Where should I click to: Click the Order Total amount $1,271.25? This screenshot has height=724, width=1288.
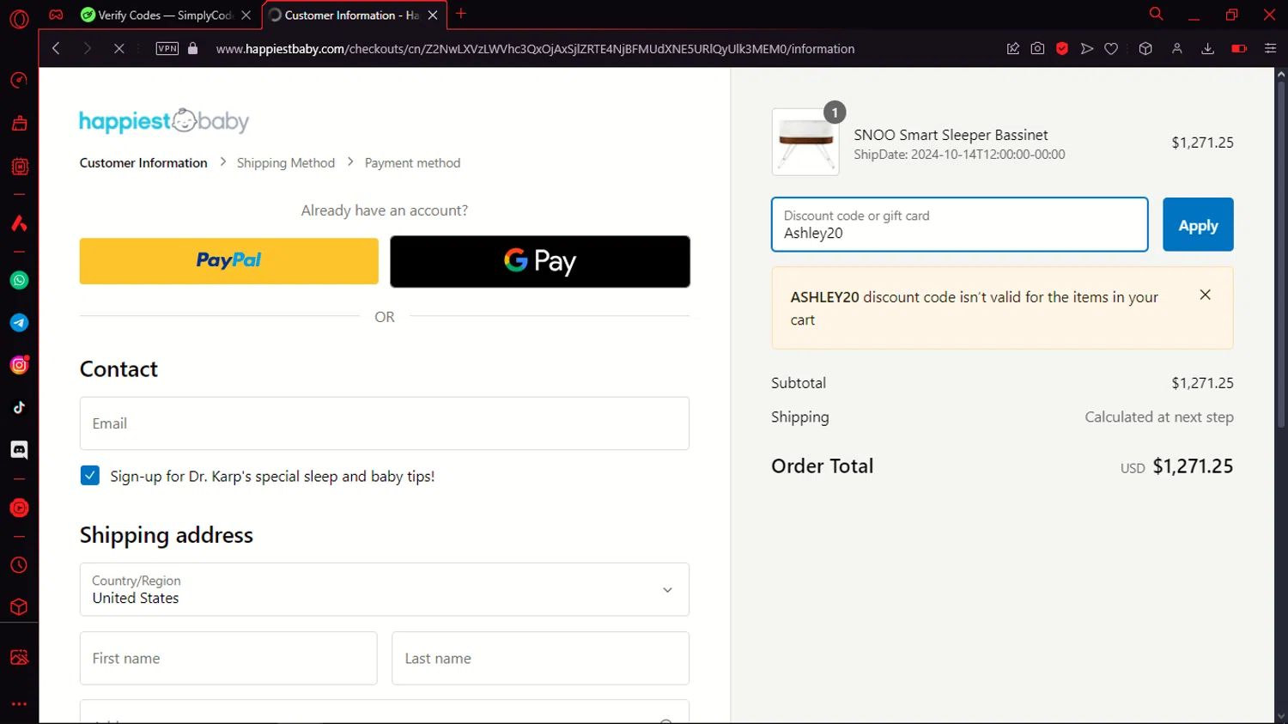[x=1193, y=466]
